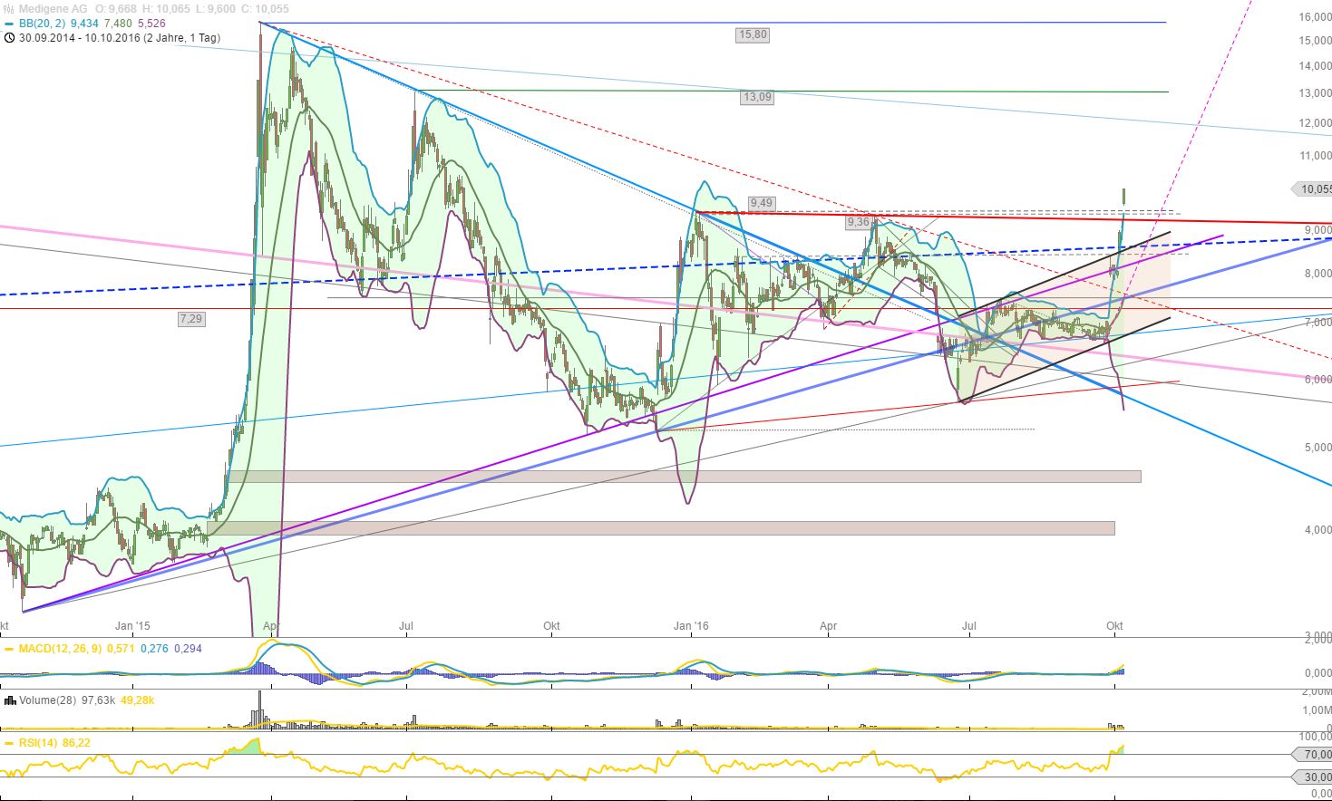Click the clock icon next to the date range
This screenshot has height=801, width=1332.
pyautogui.click(x=7, y=39)
